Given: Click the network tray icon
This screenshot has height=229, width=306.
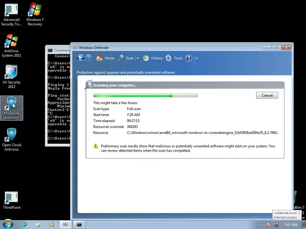Looking at the screenshot, I should 276,225.
